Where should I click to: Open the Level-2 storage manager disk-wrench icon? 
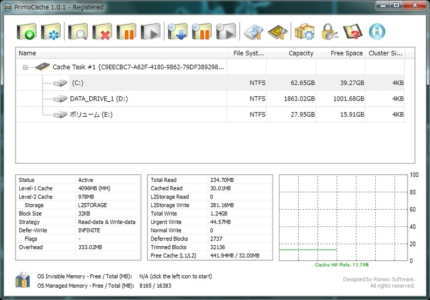pos(253,32)
